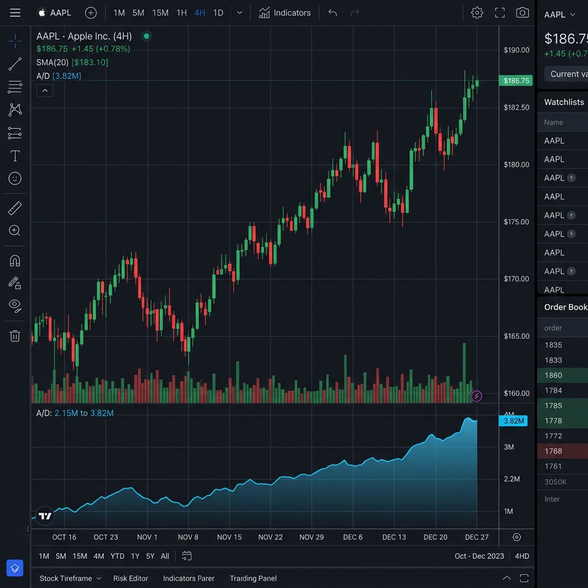Toggle magnet mode for drawings
Screen dimensions: 588x588
(15, 261)
